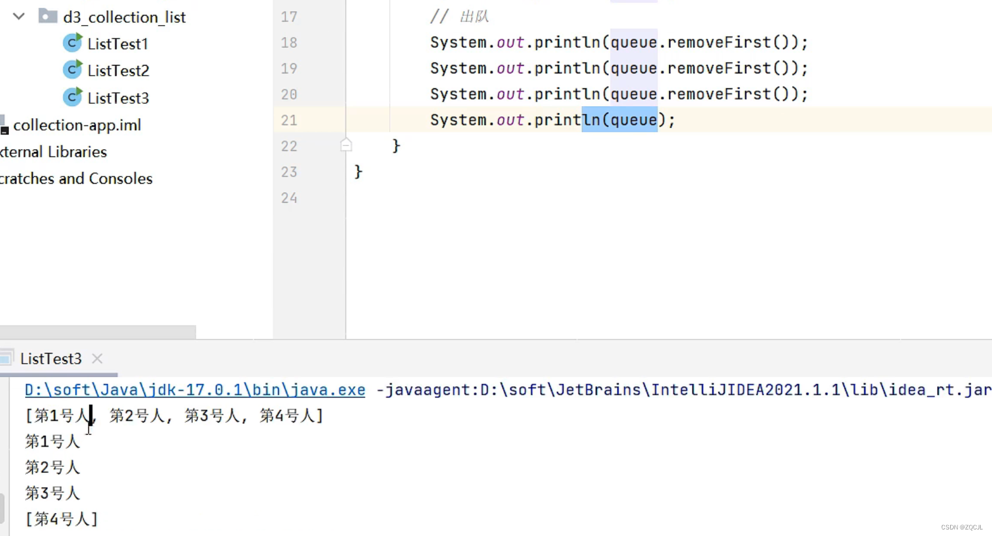
Task: Open the ListTest1 file
Action: (x=118, y=44)
